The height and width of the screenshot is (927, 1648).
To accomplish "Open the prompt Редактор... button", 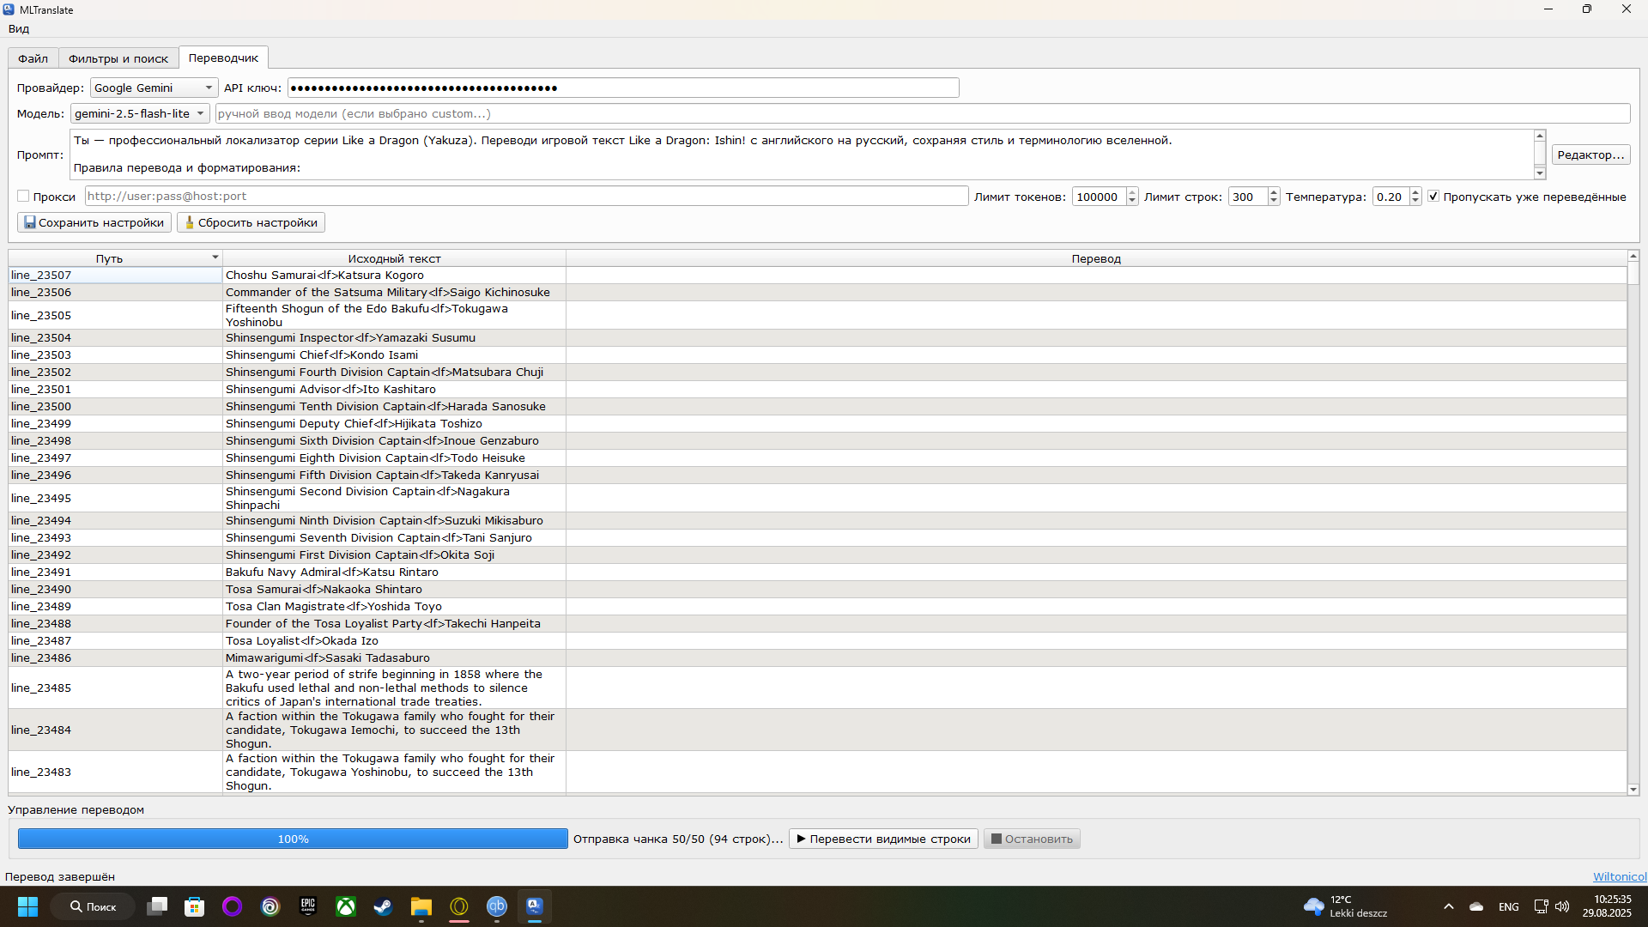I will coord(1590,154).
